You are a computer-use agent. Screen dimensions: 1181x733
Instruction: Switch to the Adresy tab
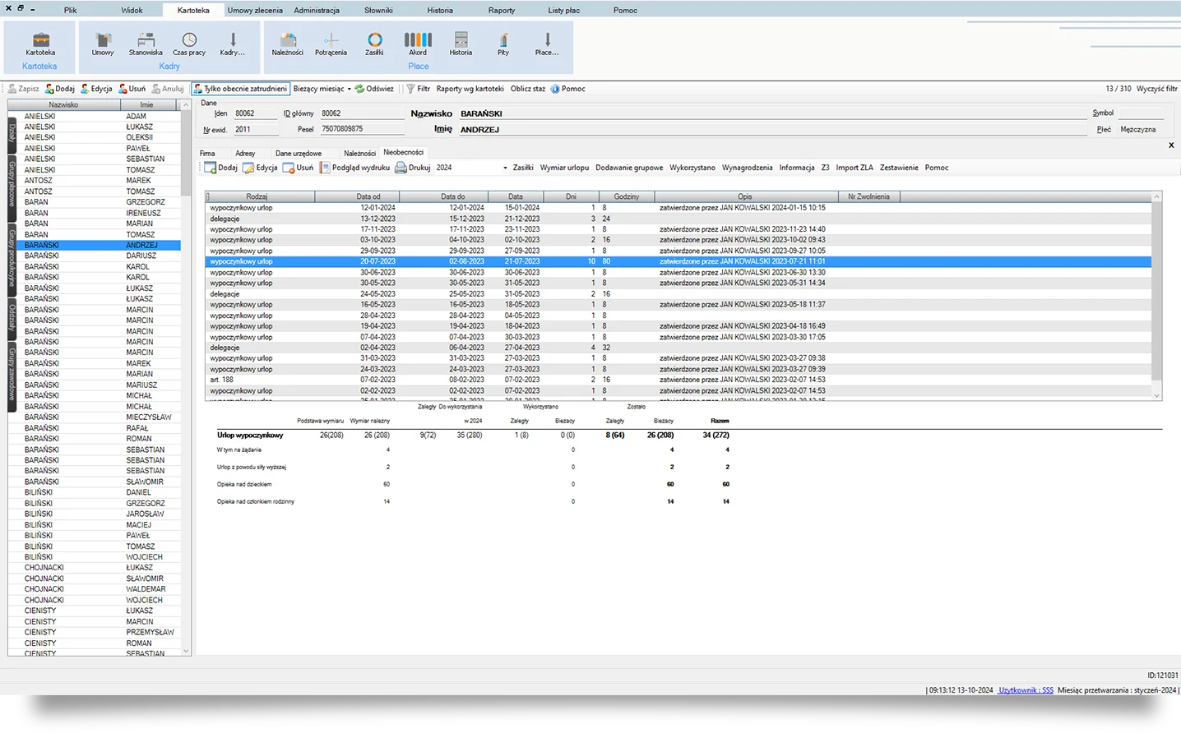pyautogui.click(x=245, y=154)
